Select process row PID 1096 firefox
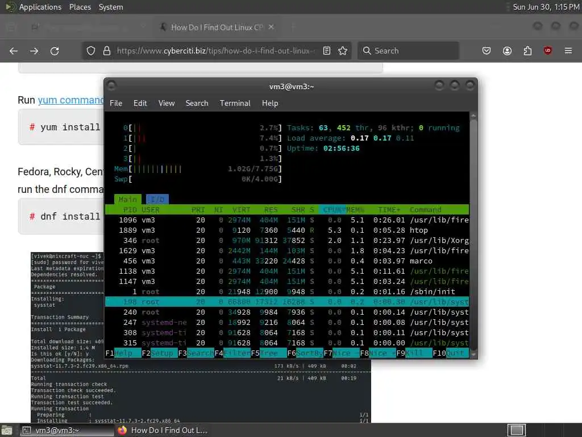 [287, 220]
